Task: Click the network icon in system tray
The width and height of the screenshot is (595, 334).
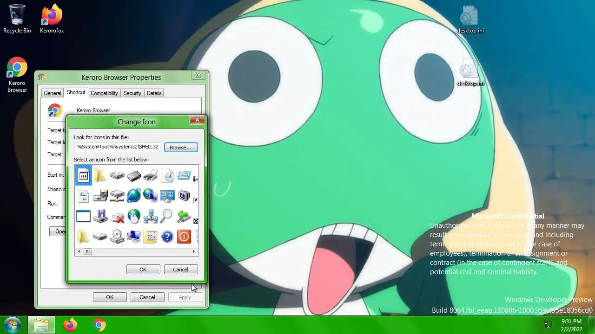Action: coord(548,325)
